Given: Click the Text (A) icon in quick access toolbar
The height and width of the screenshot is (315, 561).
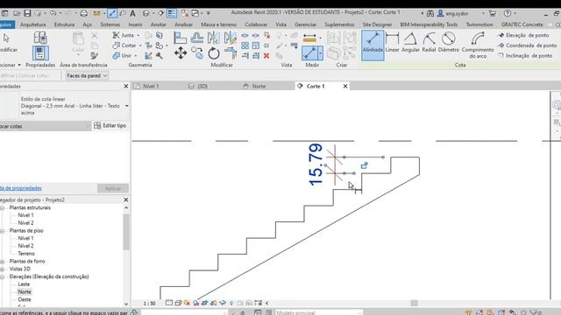Looking at the screenshot, I should point(132,13).
